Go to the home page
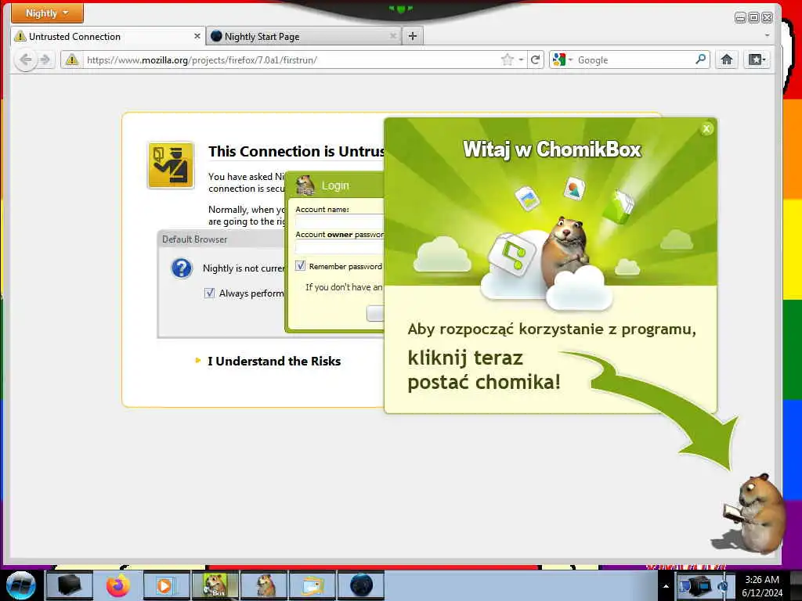The image size is (802, 601). [x=726, y=59]
